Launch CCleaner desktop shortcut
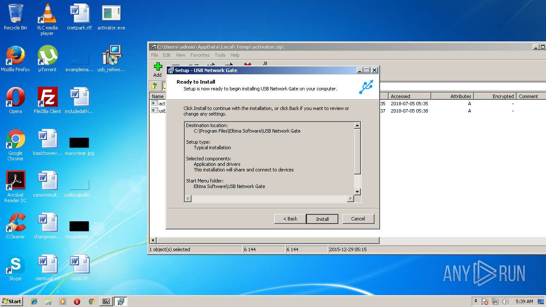546x307 pixels. pos(15,226)
